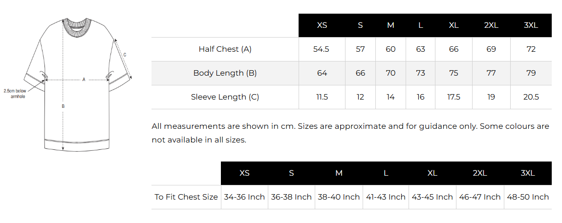Pick the 2XL header in the chest size table

[480, 173]
